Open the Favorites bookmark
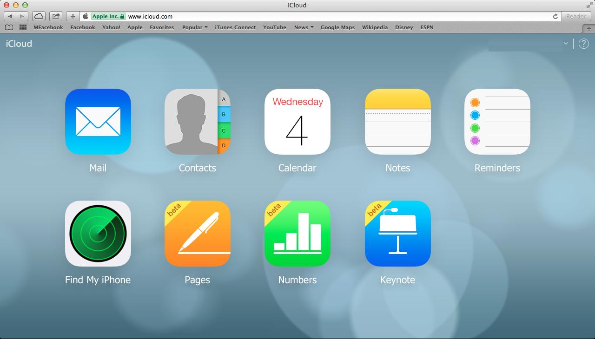The height and width of the screenshot is (339, 595). 162,27
